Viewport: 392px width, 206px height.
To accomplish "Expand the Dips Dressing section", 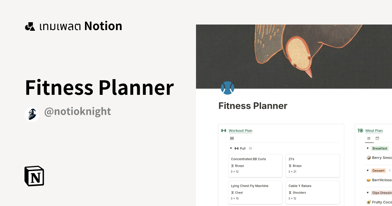I will pyautogui.click(x=367, y=193).
